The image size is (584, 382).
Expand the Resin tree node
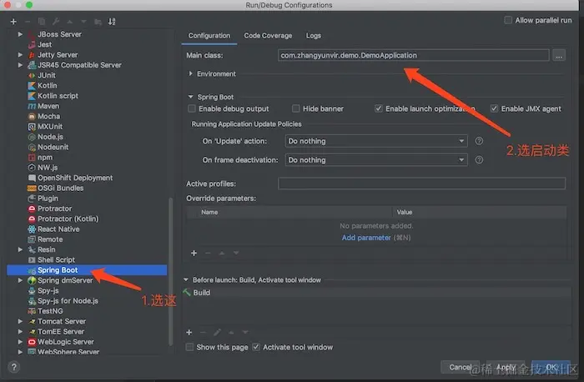pyautogui.click(x=20, y=250)
